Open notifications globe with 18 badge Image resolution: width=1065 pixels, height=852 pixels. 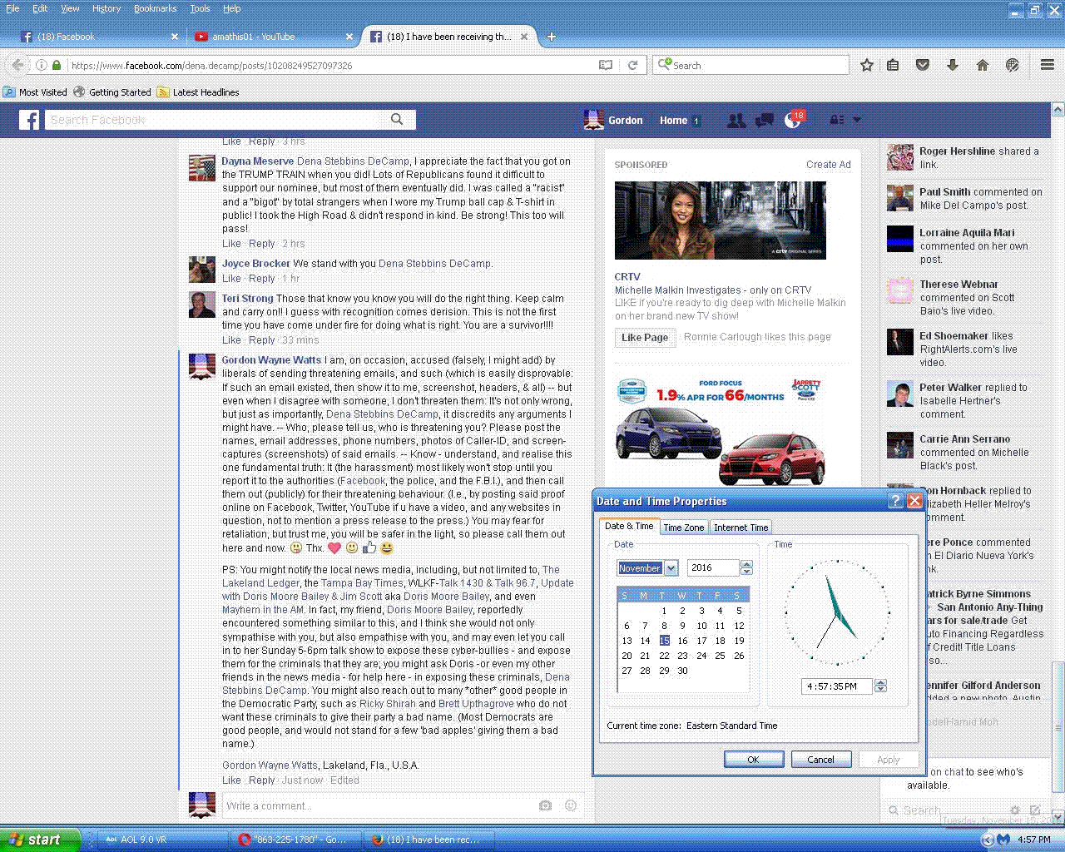pos(793,121)
